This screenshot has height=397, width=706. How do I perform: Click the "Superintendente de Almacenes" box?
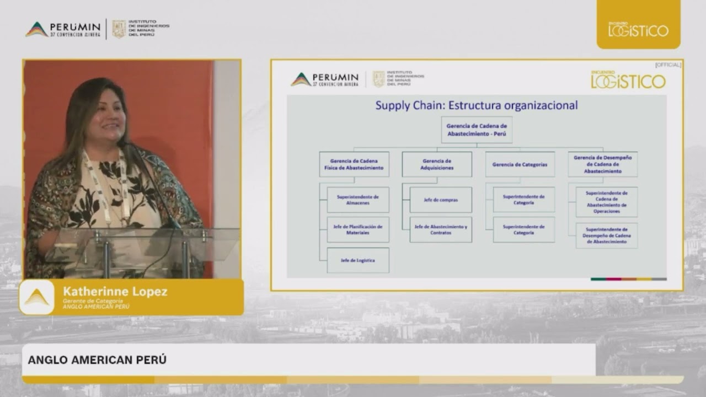pos(358,200)
